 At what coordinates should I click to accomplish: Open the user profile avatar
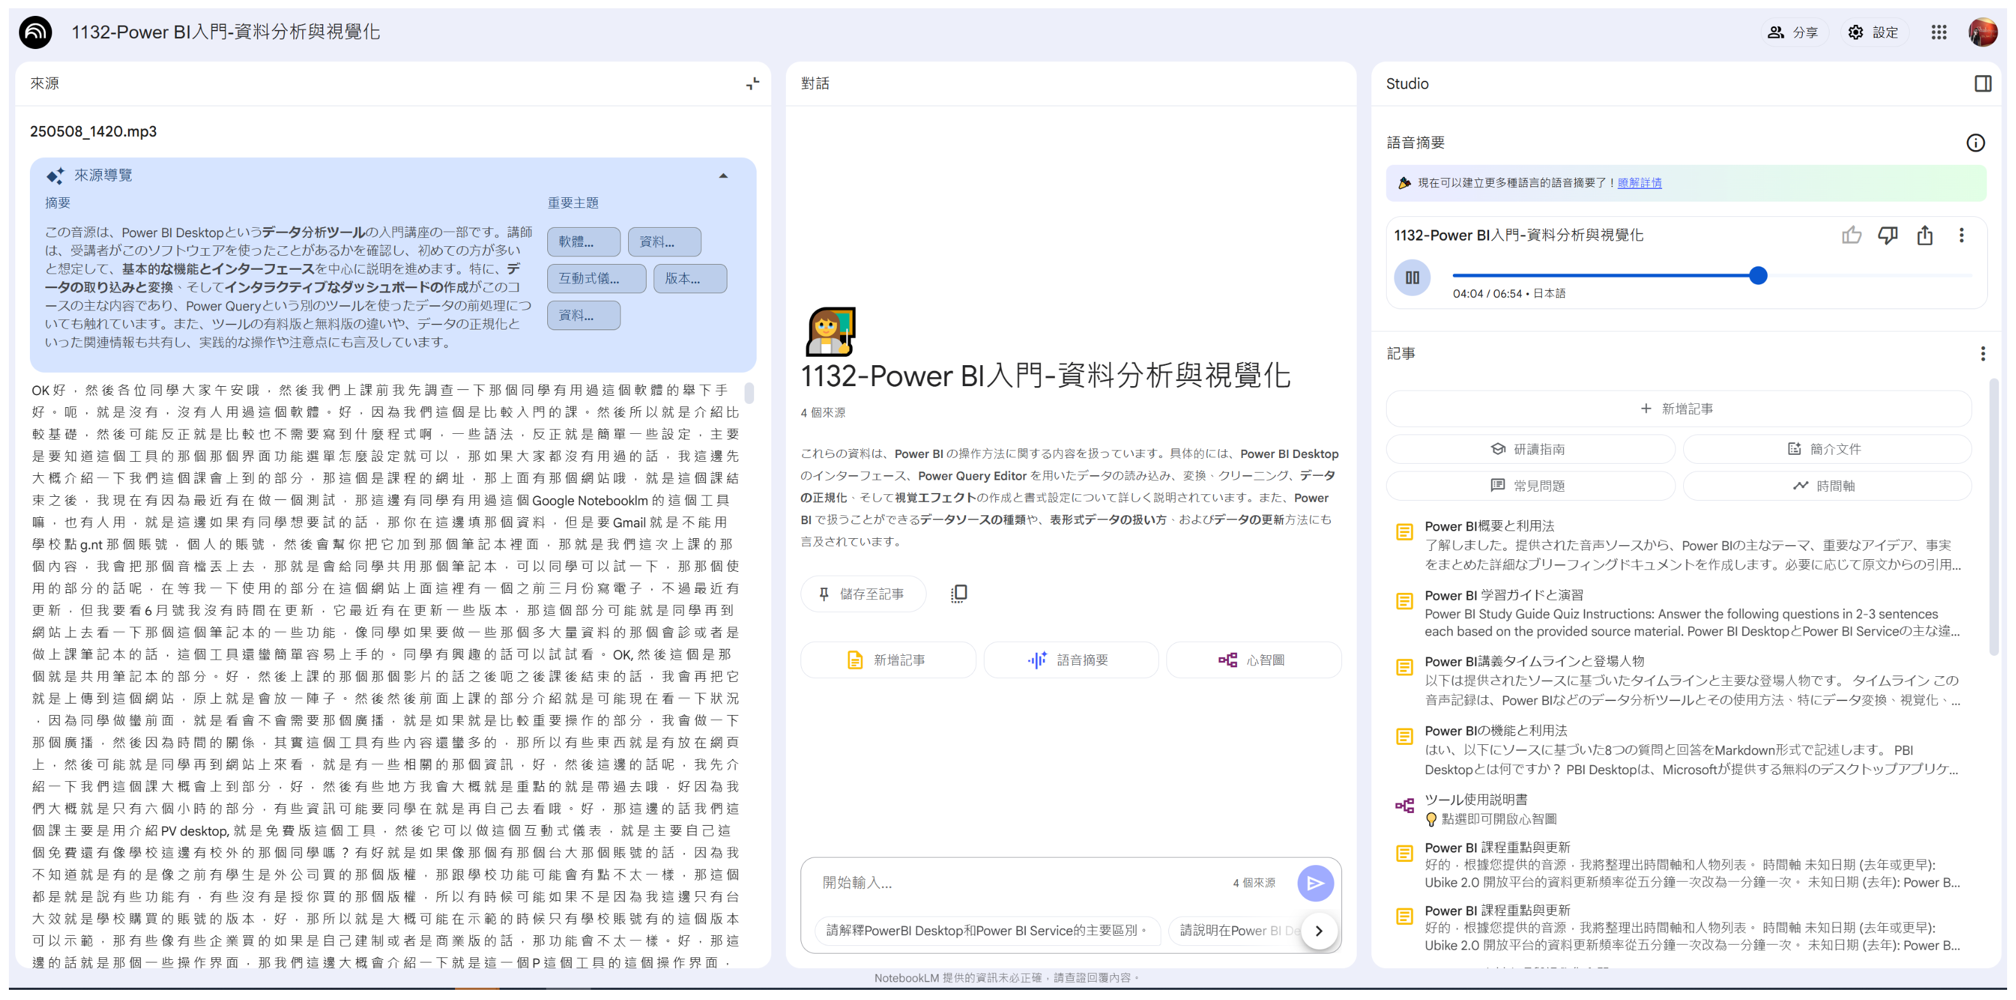pyautogui.click(x=1982, y=32)
